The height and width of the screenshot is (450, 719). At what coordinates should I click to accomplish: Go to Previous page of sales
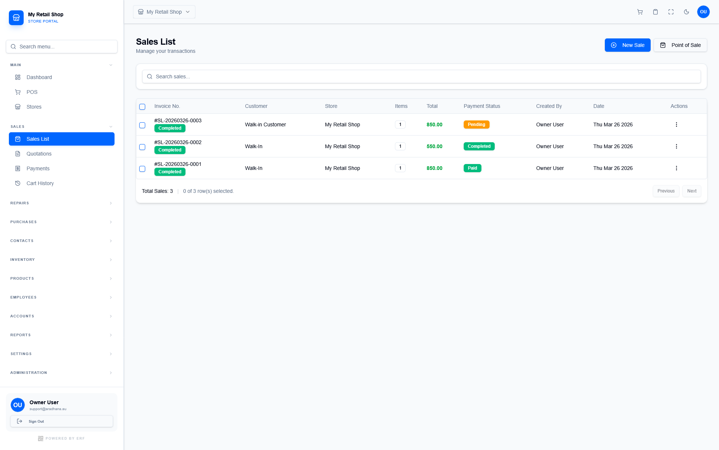point(666,191)
